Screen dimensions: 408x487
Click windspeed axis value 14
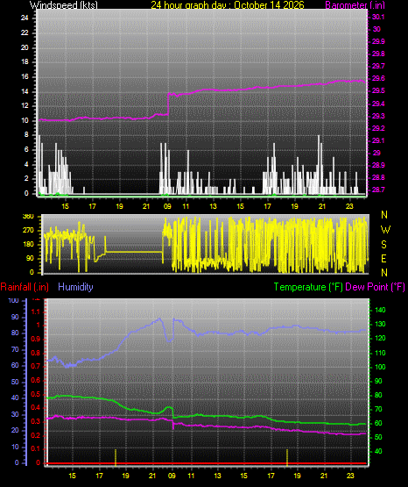25,91
